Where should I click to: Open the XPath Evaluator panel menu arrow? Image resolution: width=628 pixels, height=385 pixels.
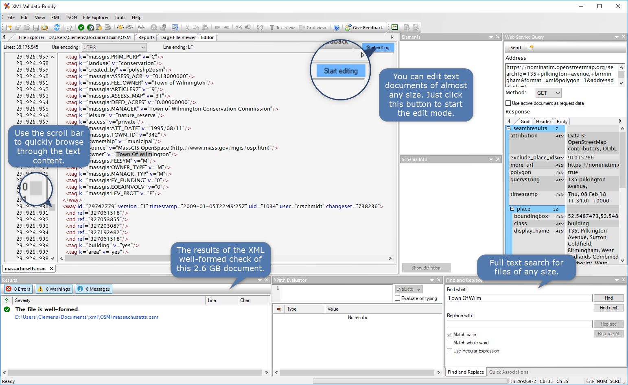[x=432, y=280]
